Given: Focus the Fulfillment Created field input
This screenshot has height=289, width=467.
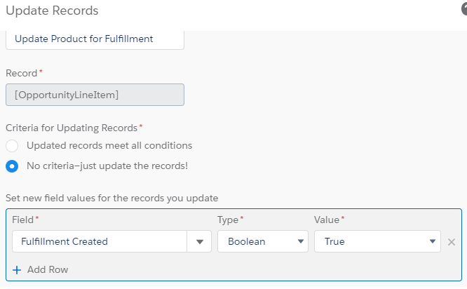Looking at the screenshot, I should 99,242.
